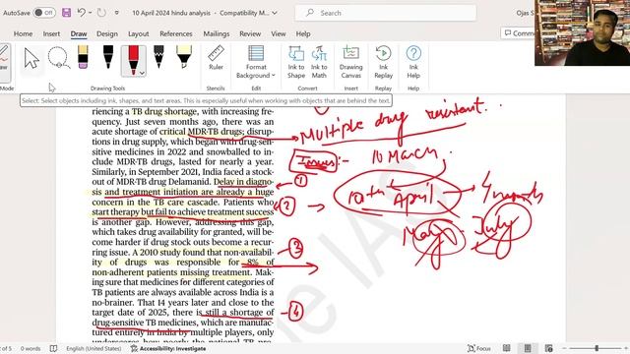Enable Focus mode in status bar

click(x=479, y=348)
